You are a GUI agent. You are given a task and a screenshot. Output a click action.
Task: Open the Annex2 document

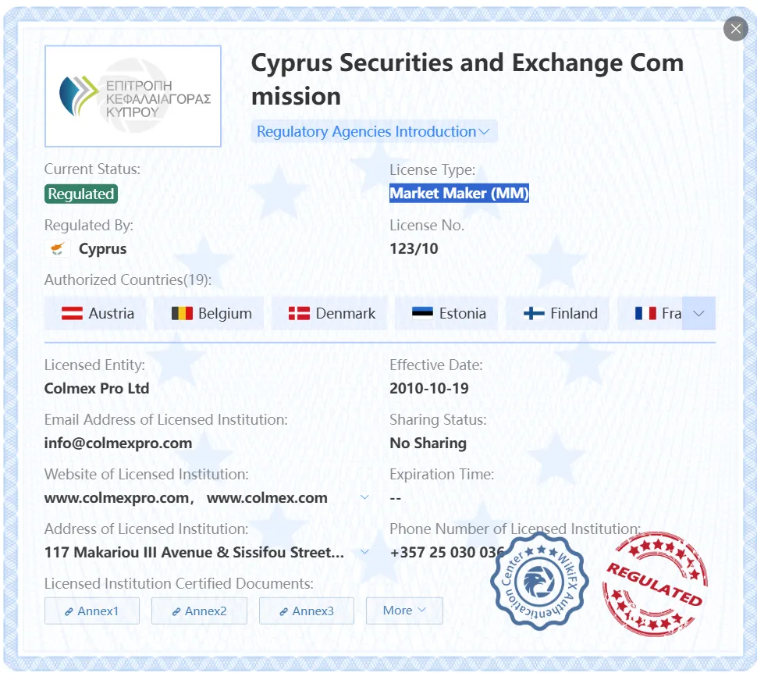[199, 611]
